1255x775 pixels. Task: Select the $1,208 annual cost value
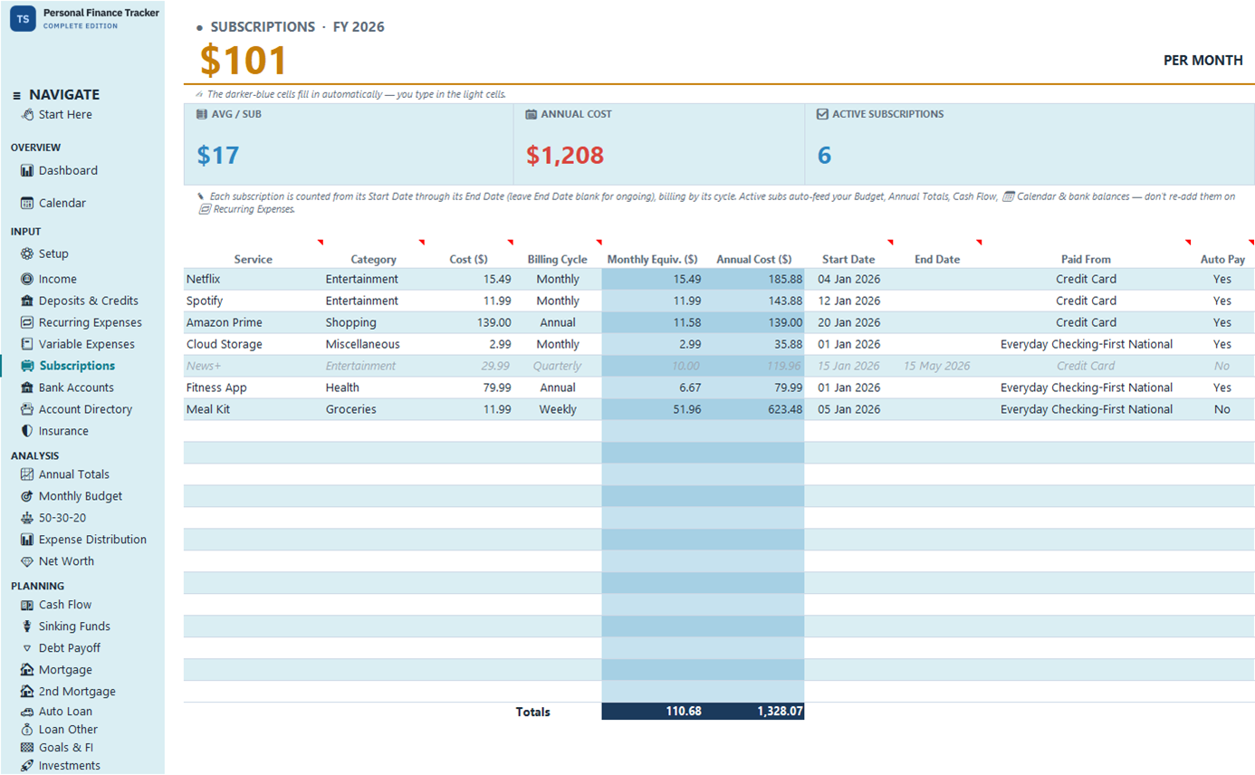[x=565, y=156]
